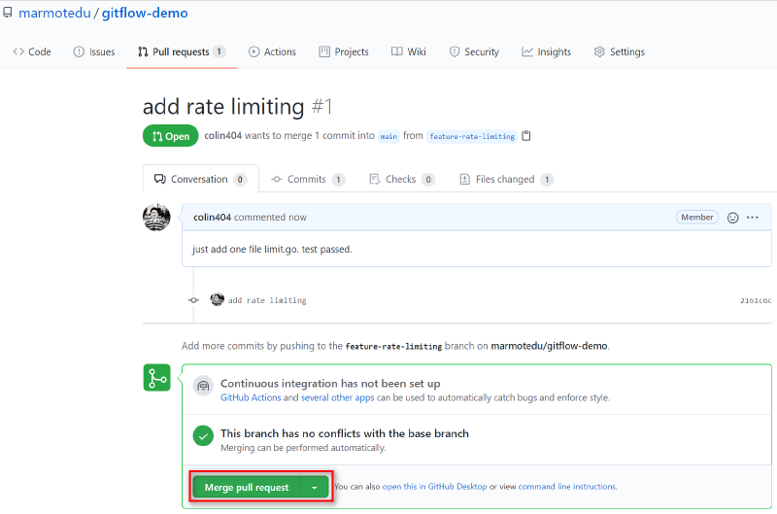Go to the Checks tab
Viewport: 777px width, 514px height.
tap(401, 180)
